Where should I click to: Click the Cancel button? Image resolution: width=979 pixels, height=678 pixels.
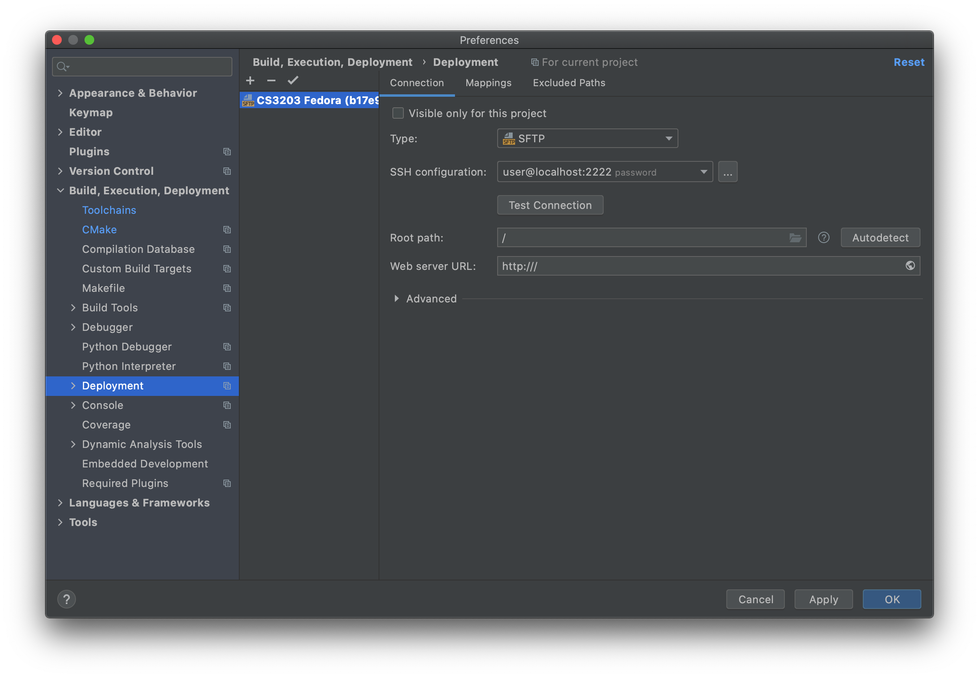(x=755, y=599)
